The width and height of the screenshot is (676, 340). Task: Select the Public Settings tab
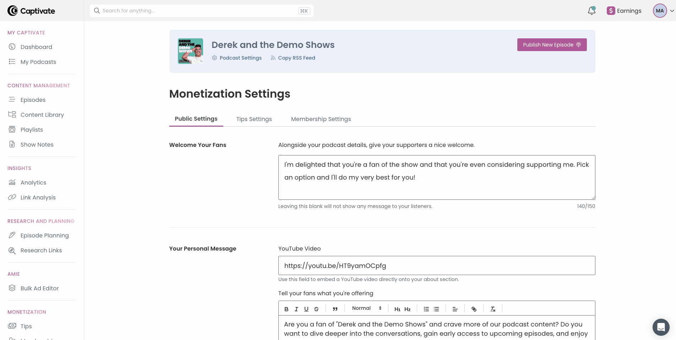tap(196, 119)
